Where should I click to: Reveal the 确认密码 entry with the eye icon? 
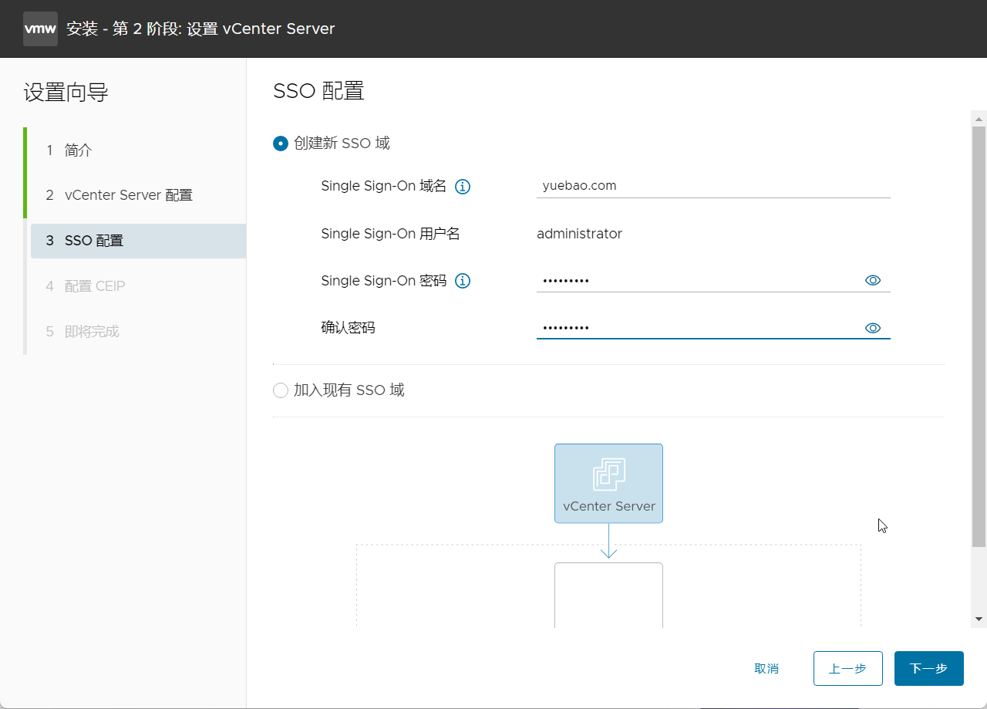872,327
